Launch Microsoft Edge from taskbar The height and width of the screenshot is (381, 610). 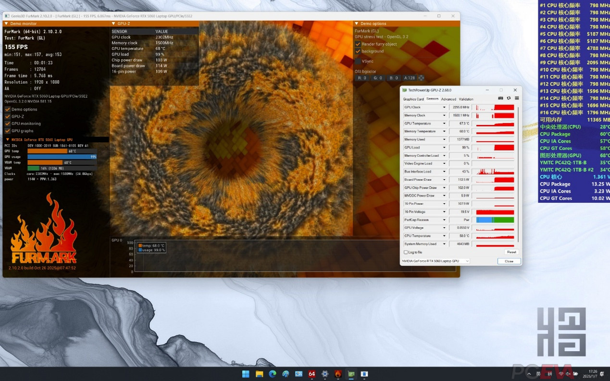pos(273,374)
